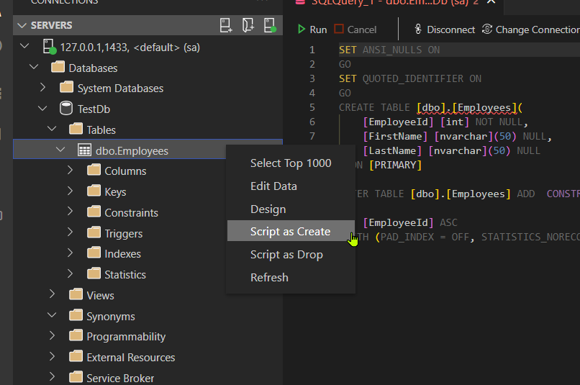Image resolution: width=580 pixels, height=385 pixels.
Task: Click the Views folder icon
Action: (76, 295)
